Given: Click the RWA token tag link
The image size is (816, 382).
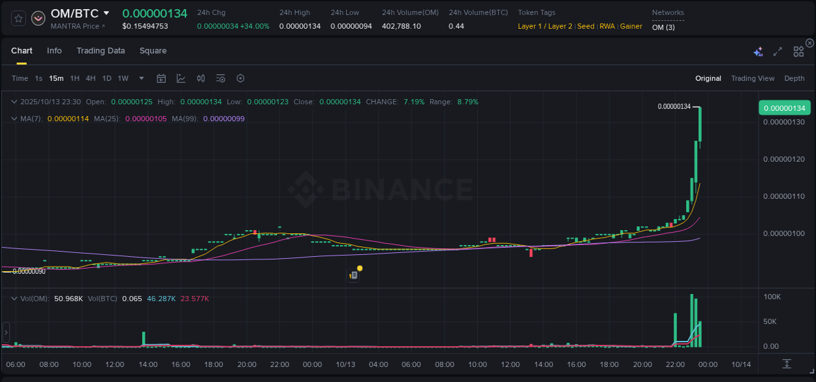Looking at the screenshot, I should [x=607, y=26].
